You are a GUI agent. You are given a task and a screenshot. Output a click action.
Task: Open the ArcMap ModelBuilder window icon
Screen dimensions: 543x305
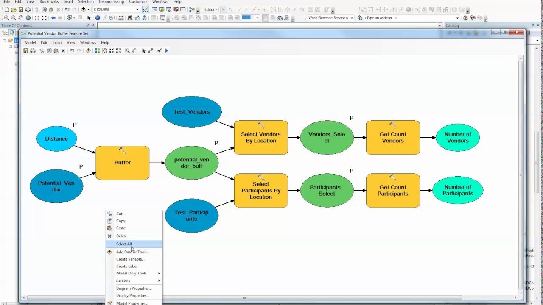pos(192,9)
